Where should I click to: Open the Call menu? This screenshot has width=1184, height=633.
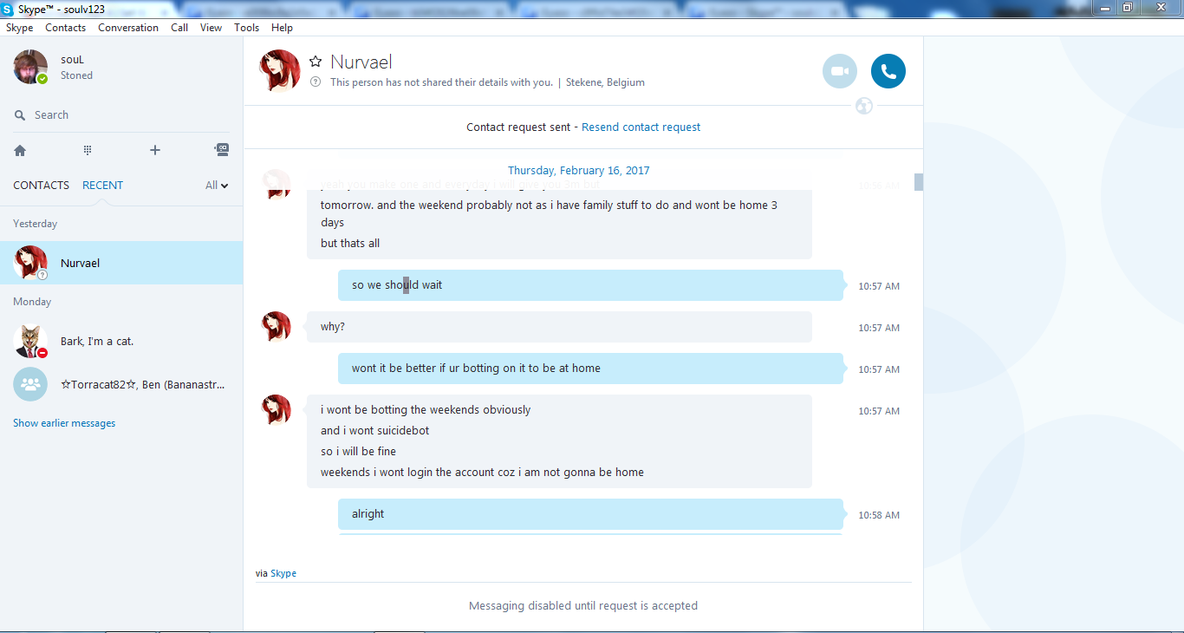[x=179, y=28]
